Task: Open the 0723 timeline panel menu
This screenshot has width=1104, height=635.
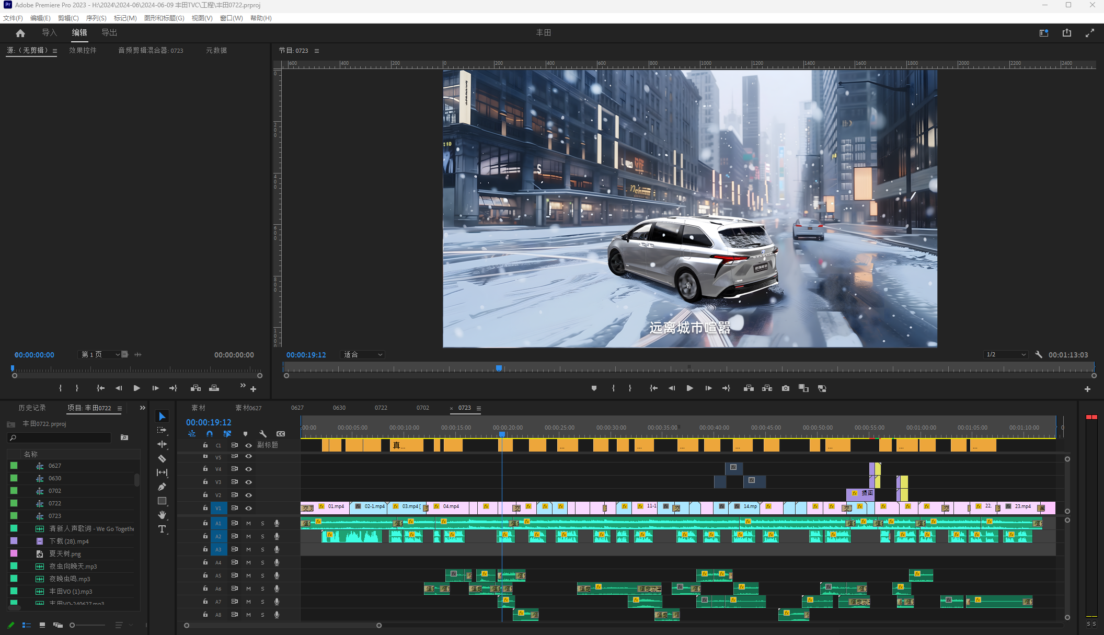Action: 479,408
